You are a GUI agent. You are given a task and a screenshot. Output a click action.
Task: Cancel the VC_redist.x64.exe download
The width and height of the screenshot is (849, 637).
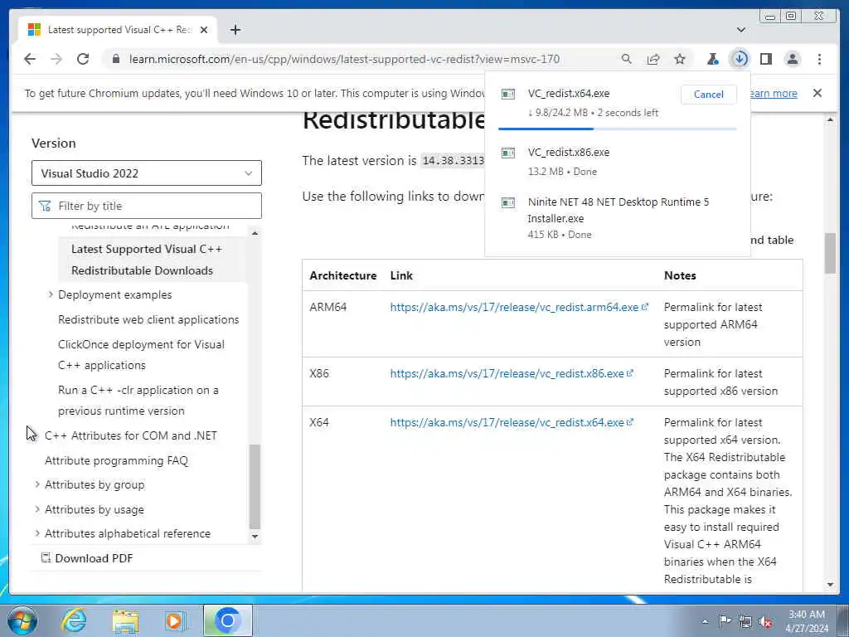pyautogui.click(x=709, y=95)
